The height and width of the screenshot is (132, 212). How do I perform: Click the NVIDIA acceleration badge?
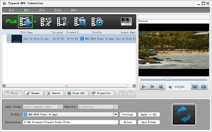[126, 21]
